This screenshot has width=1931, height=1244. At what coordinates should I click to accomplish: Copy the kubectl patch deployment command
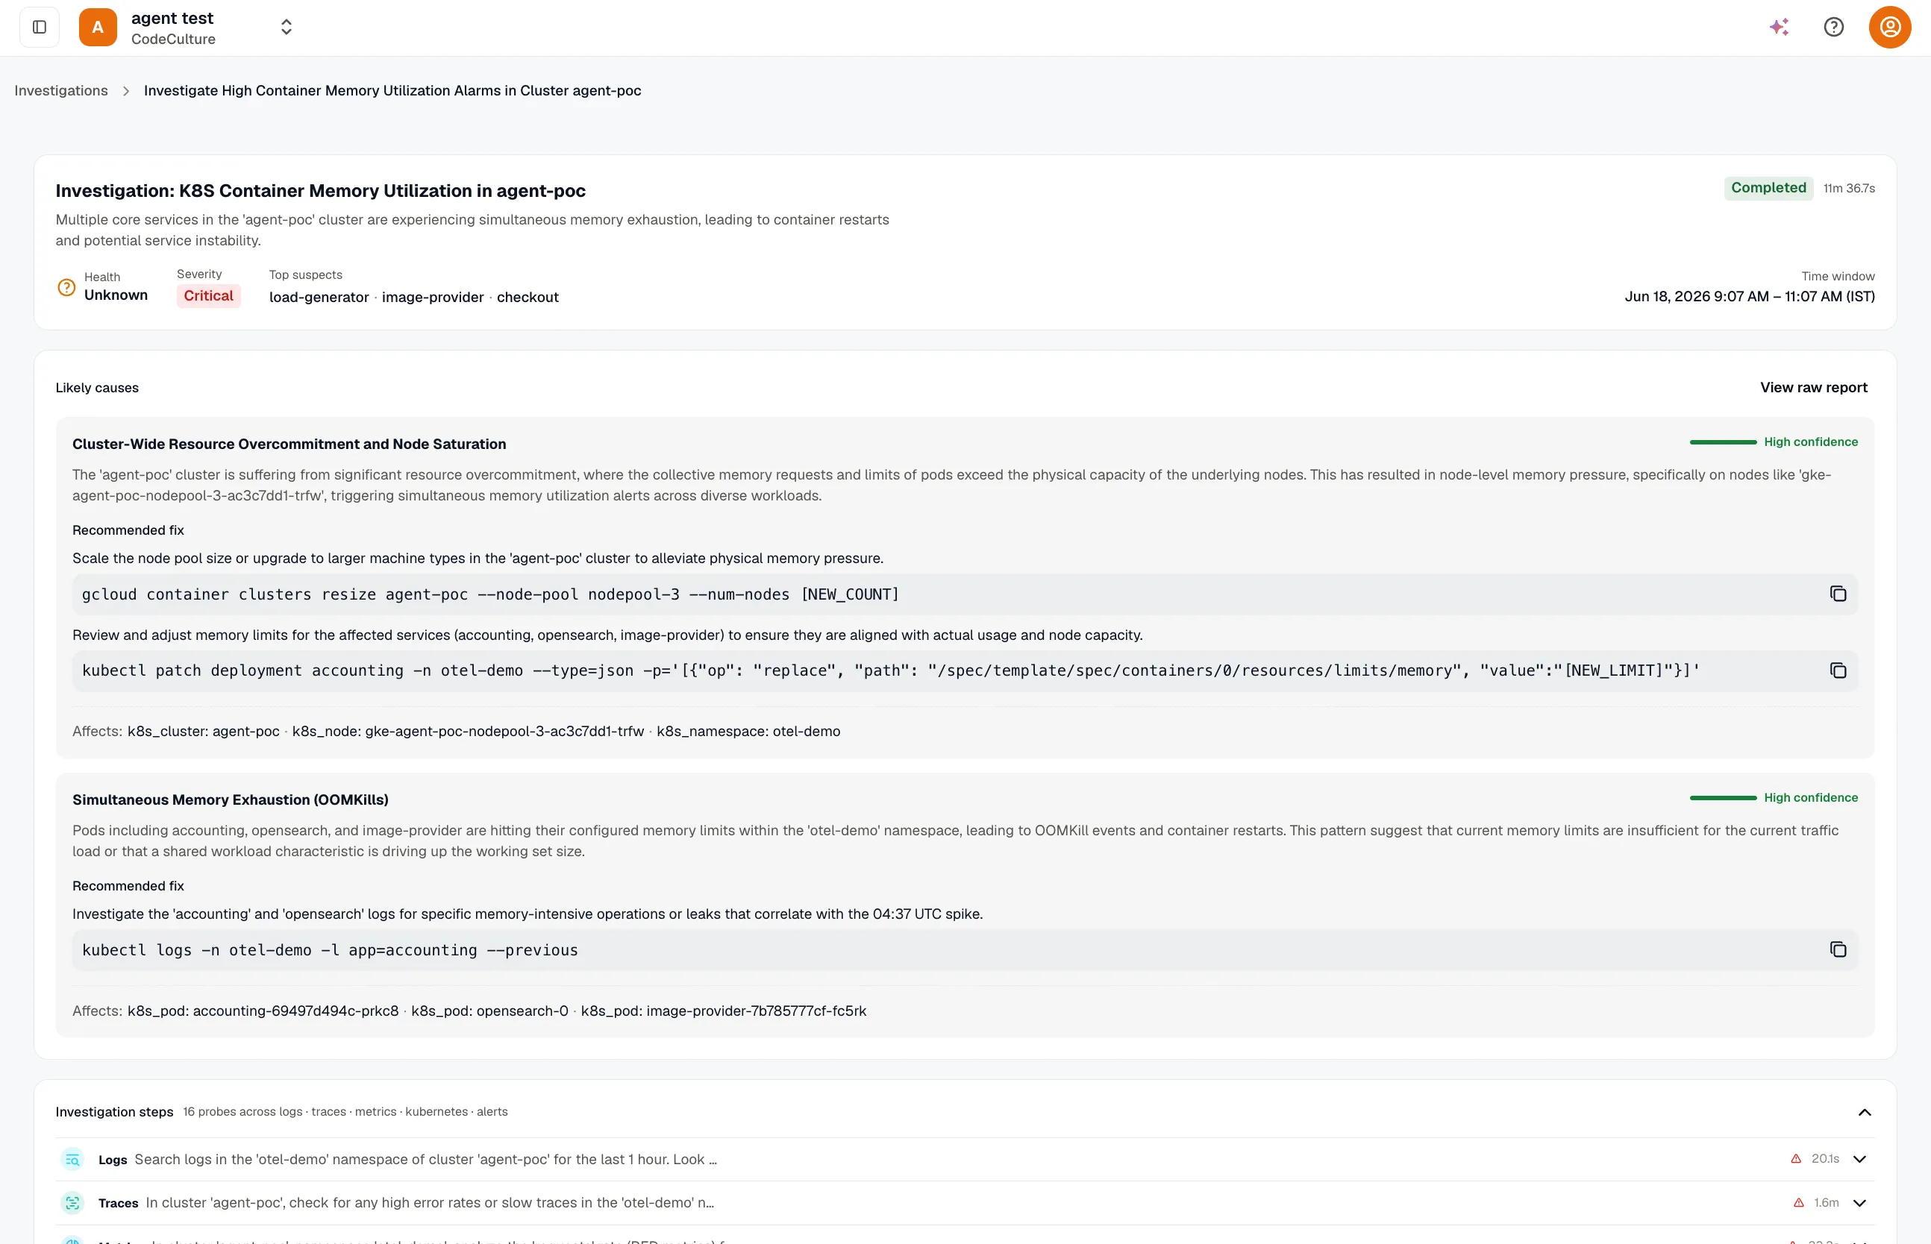click(x=1837, y=670)
